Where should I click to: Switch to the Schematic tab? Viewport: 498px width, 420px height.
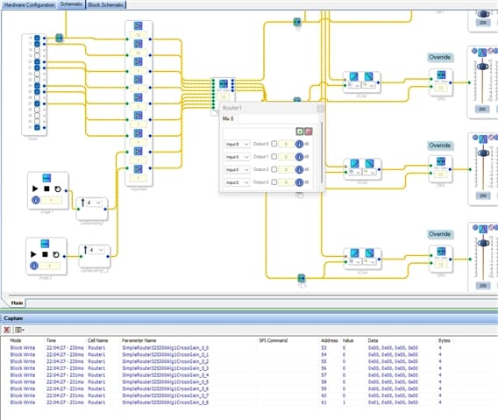click(x=72, y=4)
